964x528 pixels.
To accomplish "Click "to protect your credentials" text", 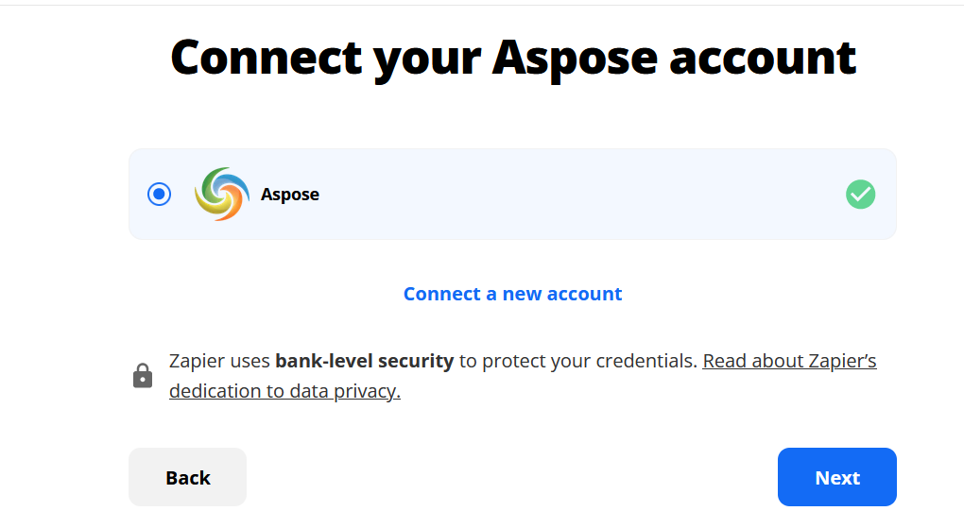I will tap(577, 361).
